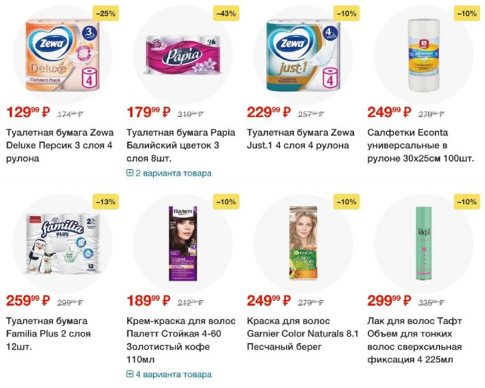Click the -25% discount badge on Zewa Deluxe

105,13
